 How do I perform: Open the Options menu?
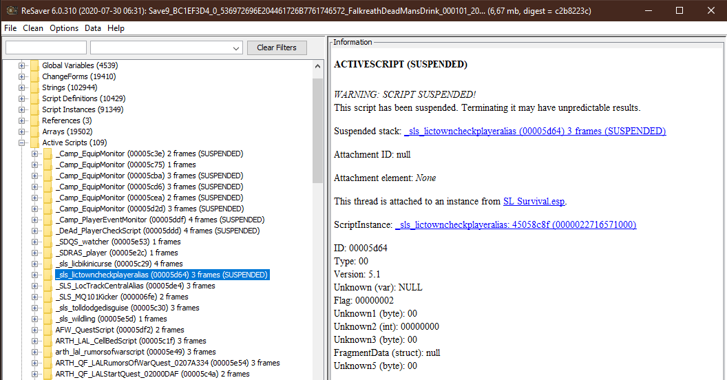tap(64, 28)
